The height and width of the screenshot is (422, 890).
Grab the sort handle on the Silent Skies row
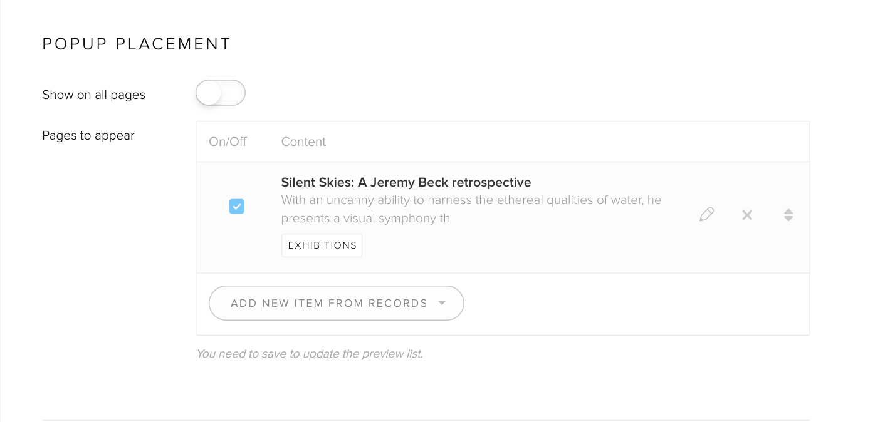point(788,215)
